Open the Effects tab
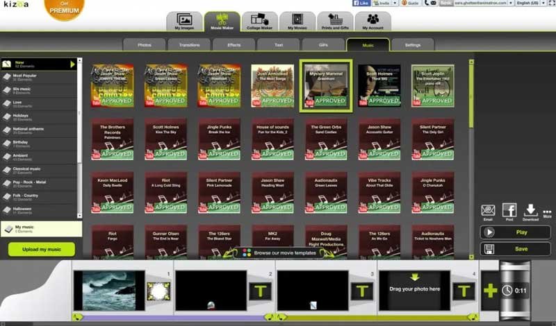The image size is (556, 326). [234, 45]
